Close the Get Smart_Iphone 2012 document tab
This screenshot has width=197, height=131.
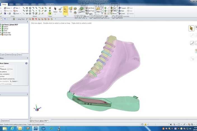click(49, 121)
